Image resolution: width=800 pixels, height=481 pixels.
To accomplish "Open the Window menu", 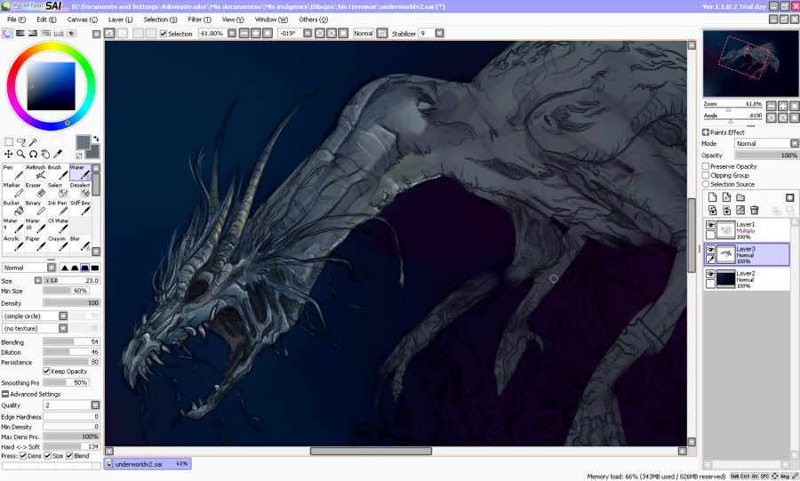I will 271,20.
